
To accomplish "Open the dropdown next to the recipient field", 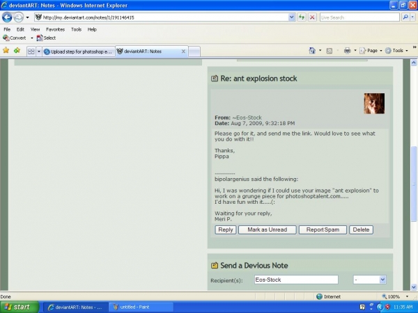I will pos(369,280).
